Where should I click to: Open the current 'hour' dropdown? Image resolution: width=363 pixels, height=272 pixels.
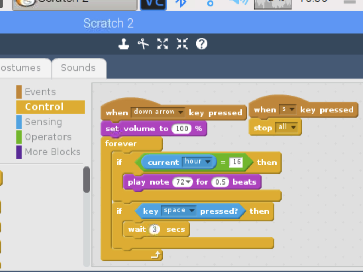click(197, 161)
